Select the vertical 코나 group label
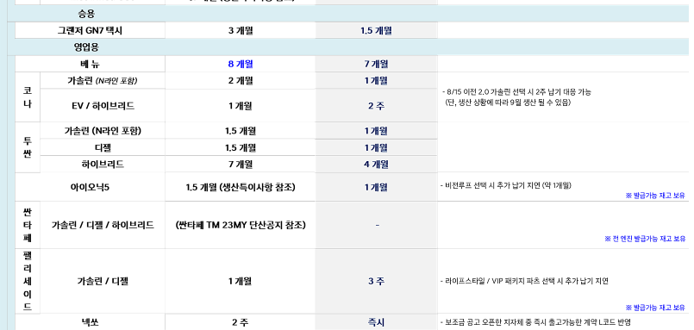 28,97
